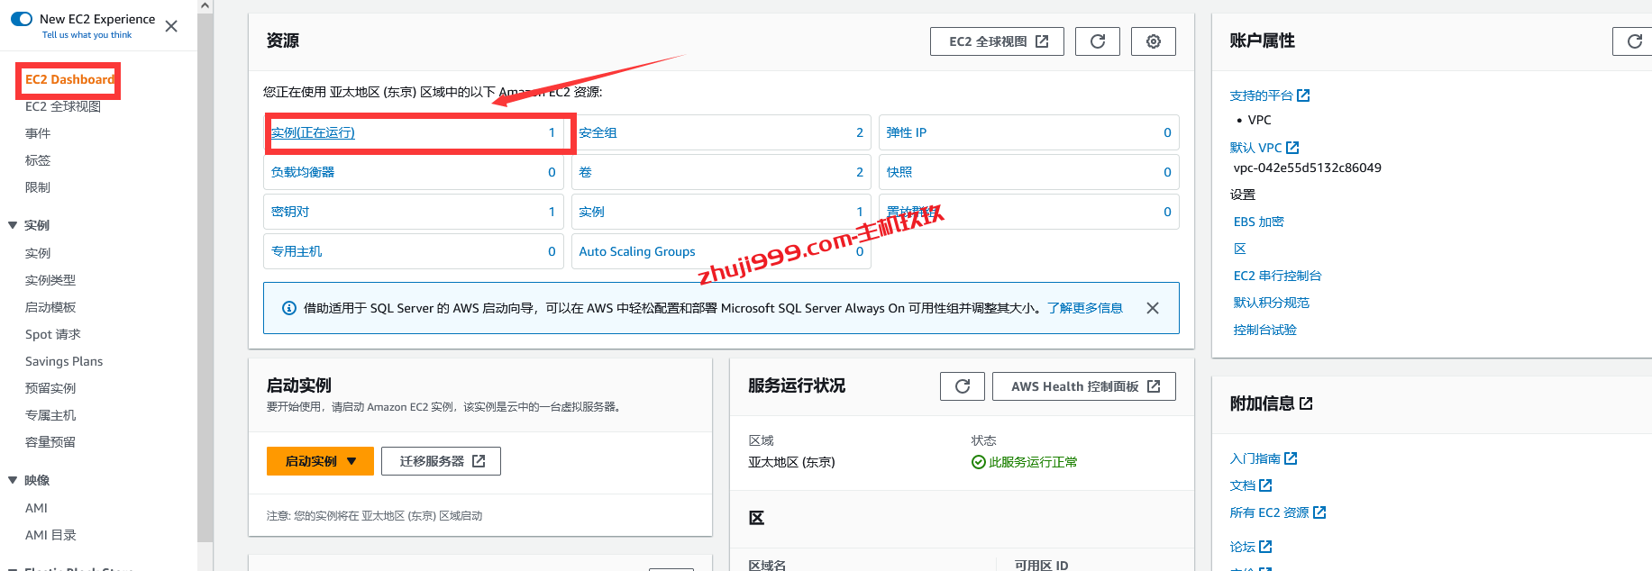Dismiss the SQL Server launch wizard banner
Image resolution: width=1652 pixels, height=571 pixels.
click(1153, 308)
